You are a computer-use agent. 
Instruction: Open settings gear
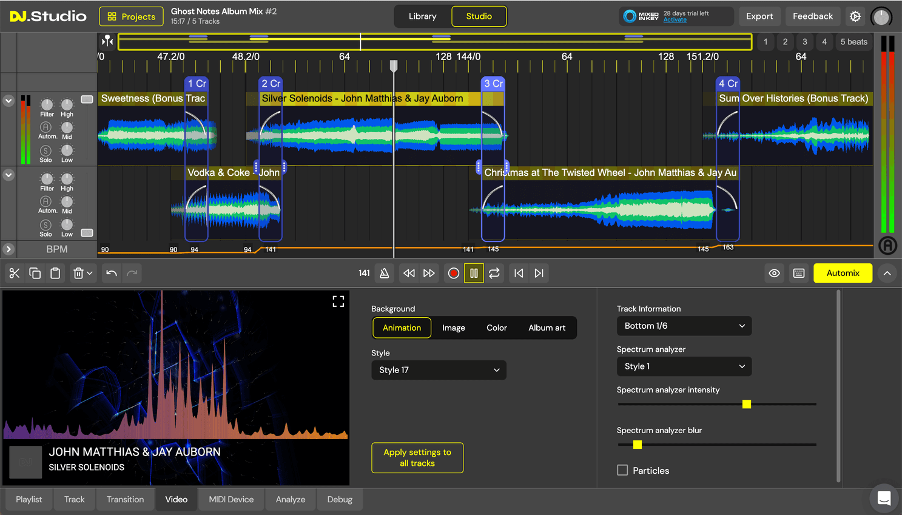tap(855, 16)
